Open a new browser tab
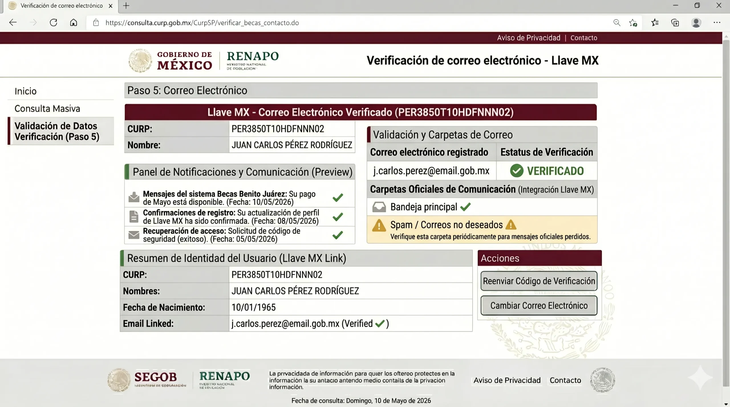The height and width of the screenshot is (407, 730). [x=126, y=5]
